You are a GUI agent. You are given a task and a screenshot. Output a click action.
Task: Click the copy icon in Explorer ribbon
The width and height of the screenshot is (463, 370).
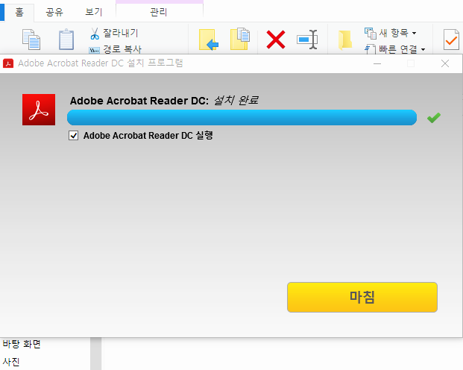[x=31, y=40]
